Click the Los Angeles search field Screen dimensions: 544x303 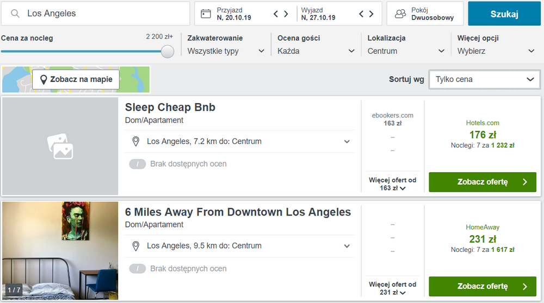(95, 14)
